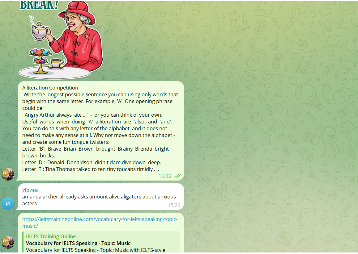Screen dimensions: 358x254
Task: Click the Queen tea break sticker
Action: (61, 39)
